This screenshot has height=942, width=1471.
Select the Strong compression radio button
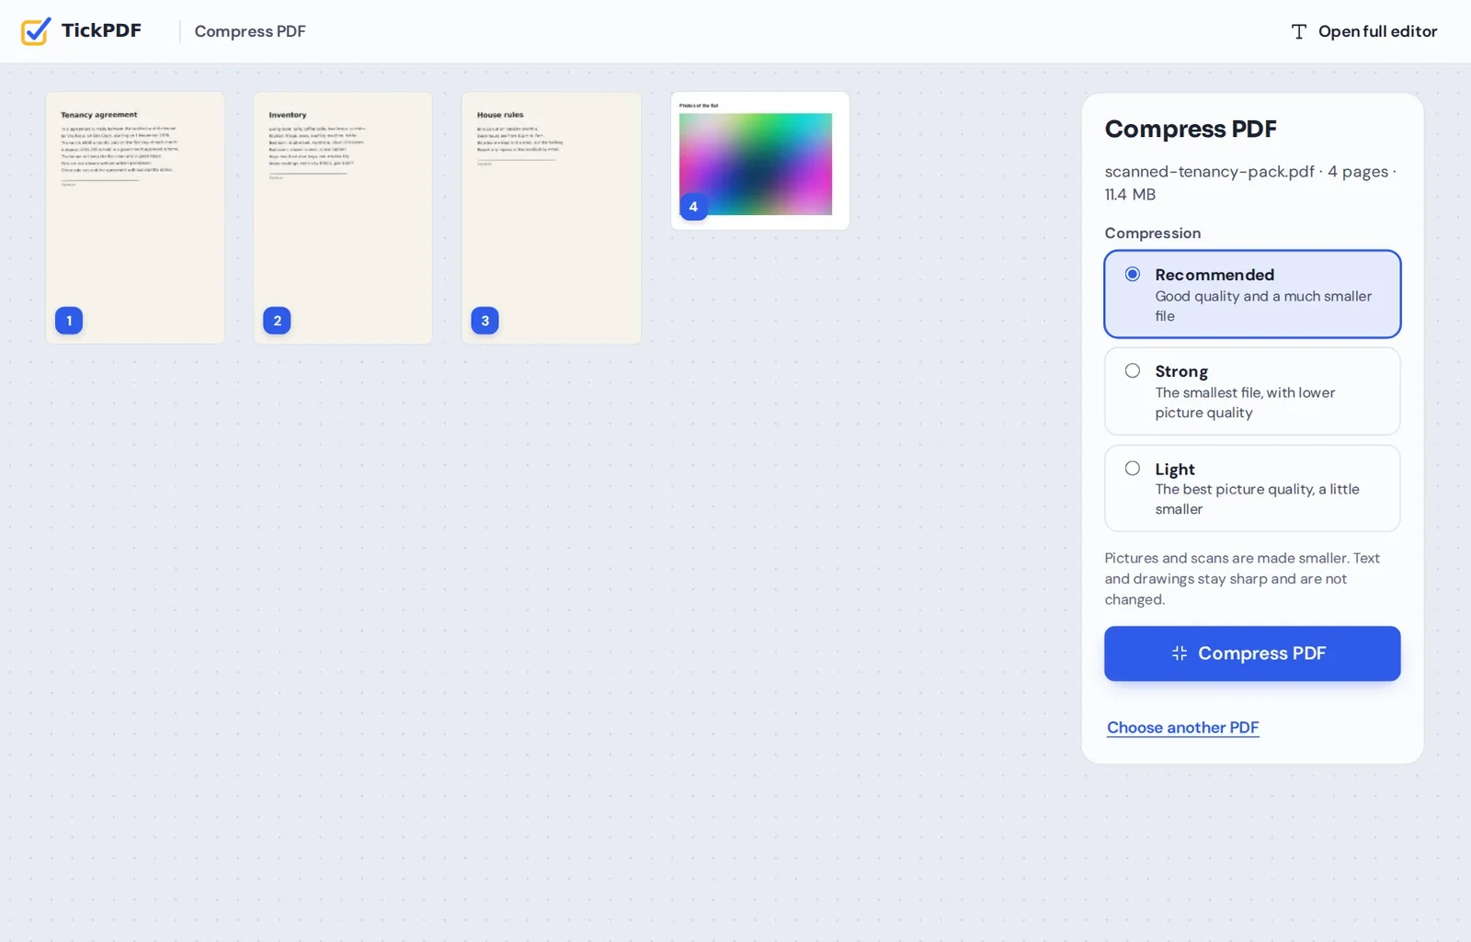tap(1133, 370)
